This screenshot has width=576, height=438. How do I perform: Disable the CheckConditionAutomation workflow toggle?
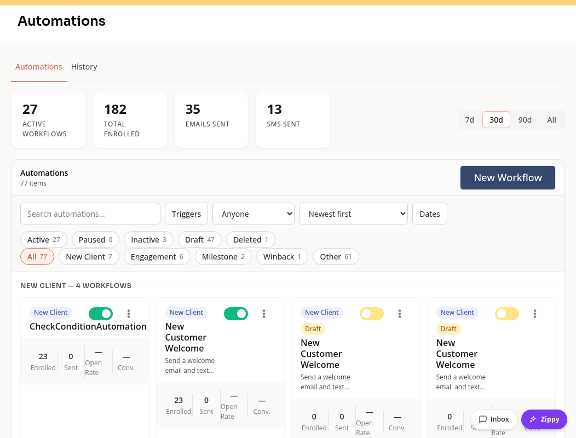pos(101,313)
